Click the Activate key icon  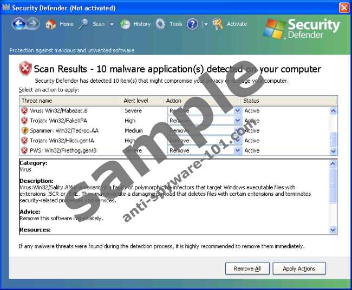click(218, 24)
